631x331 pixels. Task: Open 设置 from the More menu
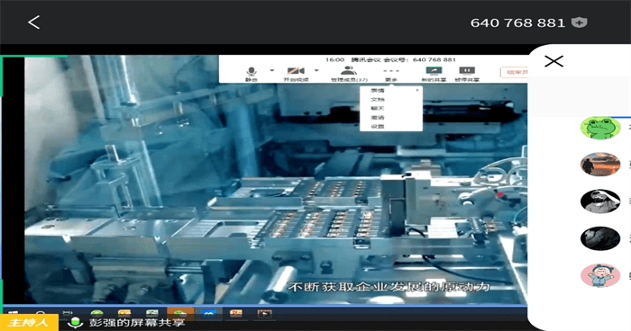click(x=390, y=126)
